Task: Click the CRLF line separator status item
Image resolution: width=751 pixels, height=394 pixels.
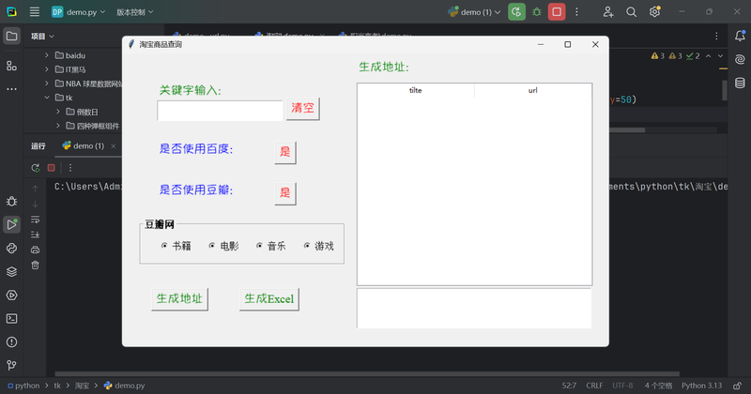Action: pos(594,386)
